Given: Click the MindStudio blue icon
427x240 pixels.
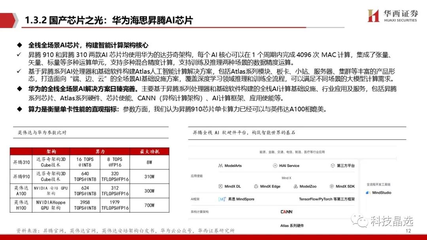Looking at the screenshot, I should tap(368, 193).
